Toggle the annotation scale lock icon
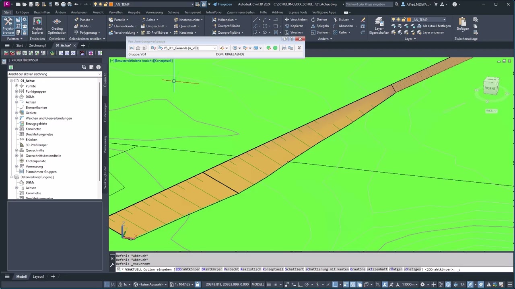515x289 pixels. (x=197, y=284)
